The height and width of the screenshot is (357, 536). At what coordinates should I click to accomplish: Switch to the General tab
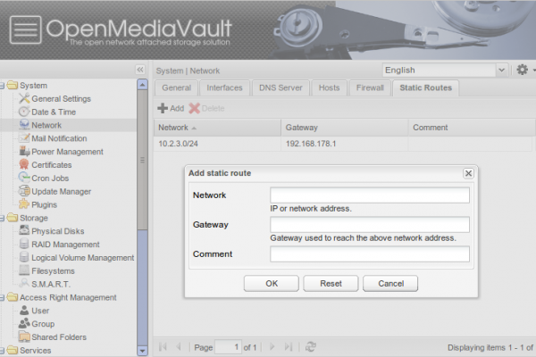pyautogui.click(x=176, y=87)
